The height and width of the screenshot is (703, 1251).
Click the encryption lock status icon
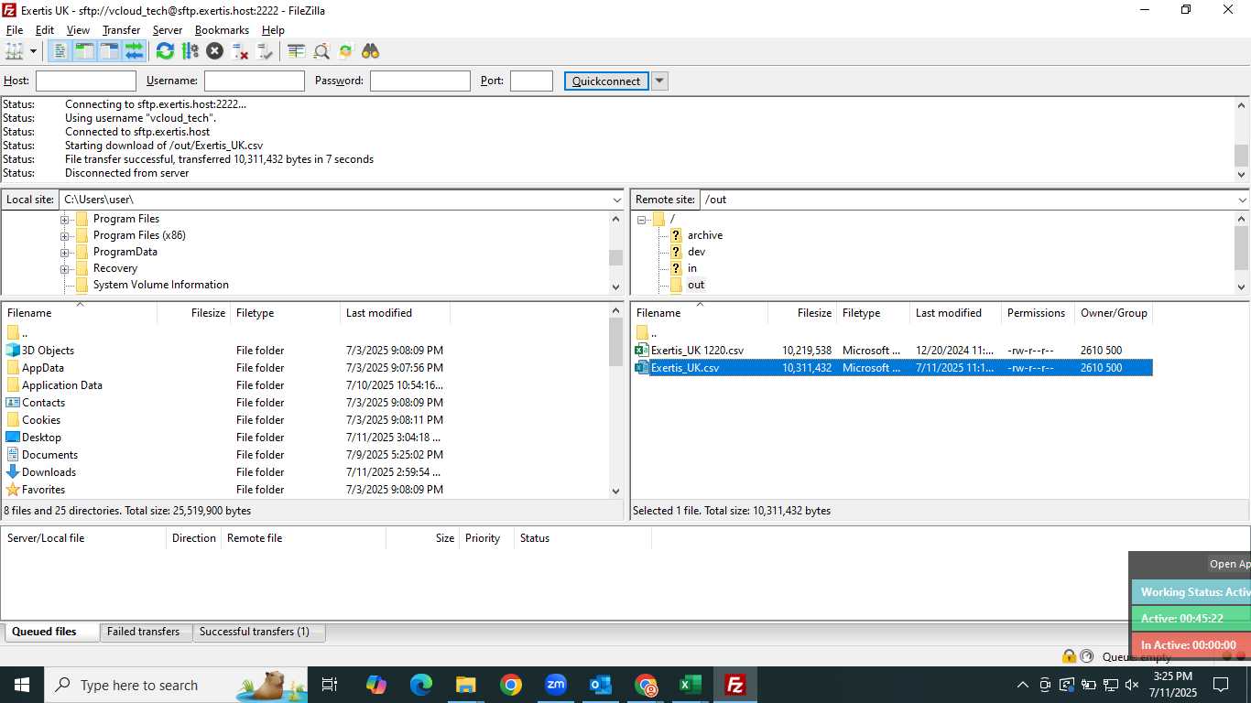[x=1069, y=656]
